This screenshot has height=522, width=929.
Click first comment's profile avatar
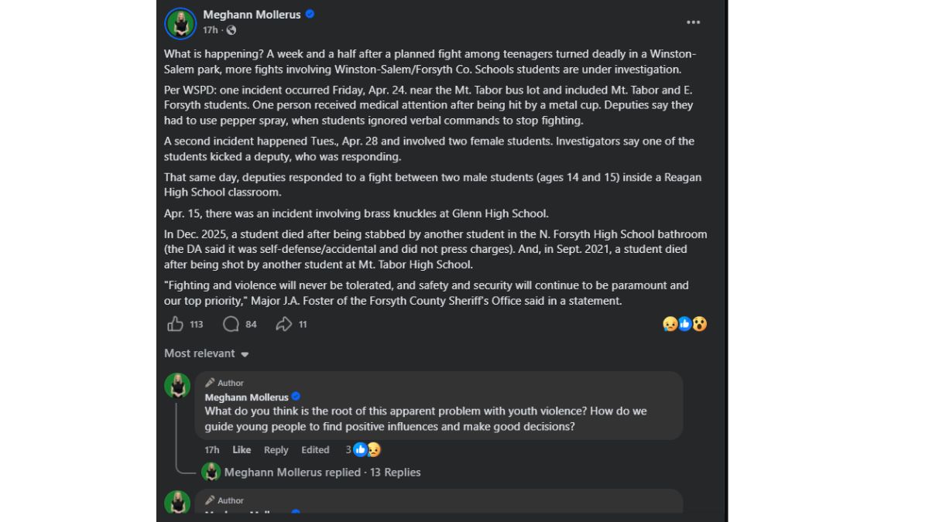click(x=177, y=385)
